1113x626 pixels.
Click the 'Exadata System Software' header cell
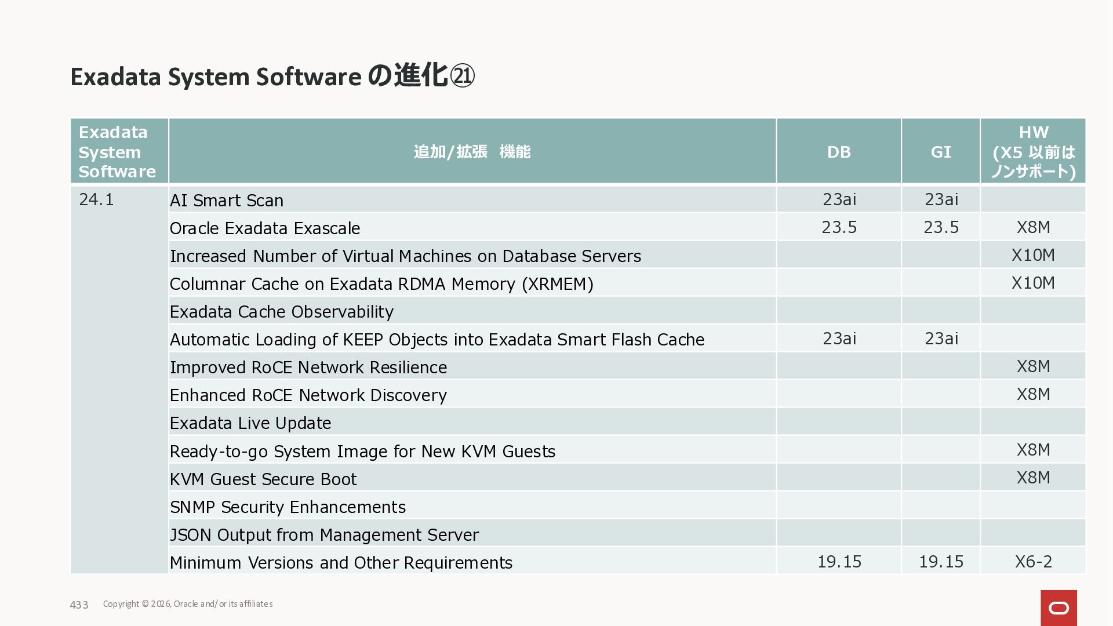[x=118, y=152]
